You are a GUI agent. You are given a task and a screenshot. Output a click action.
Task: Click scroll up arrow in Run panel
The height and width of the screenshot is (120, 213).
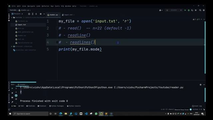tap(16, 88)
